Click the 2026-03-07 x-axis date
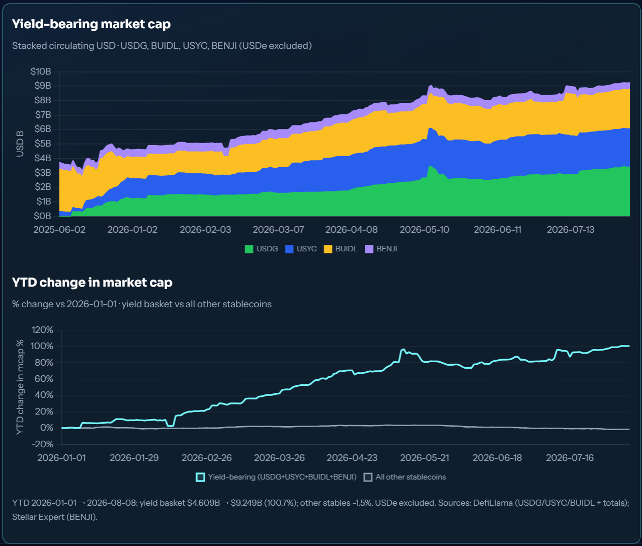Screen dimensions: 642x546 (x=278, y=230)
